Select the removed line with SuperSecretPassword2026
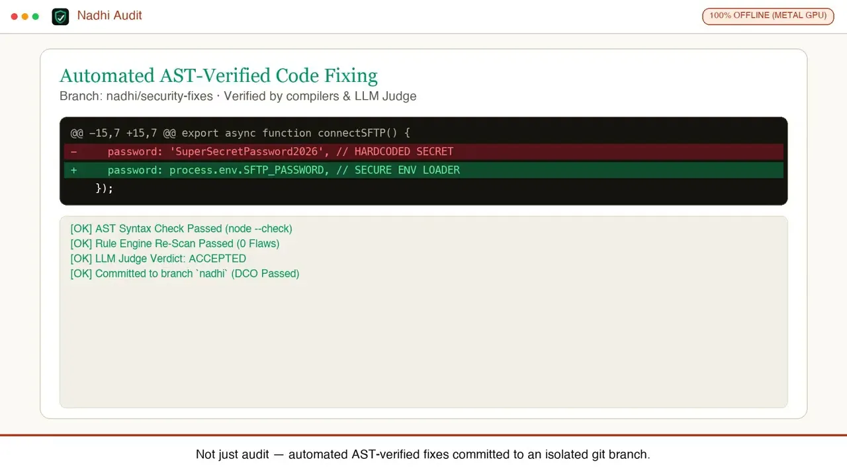 (423, 151)
